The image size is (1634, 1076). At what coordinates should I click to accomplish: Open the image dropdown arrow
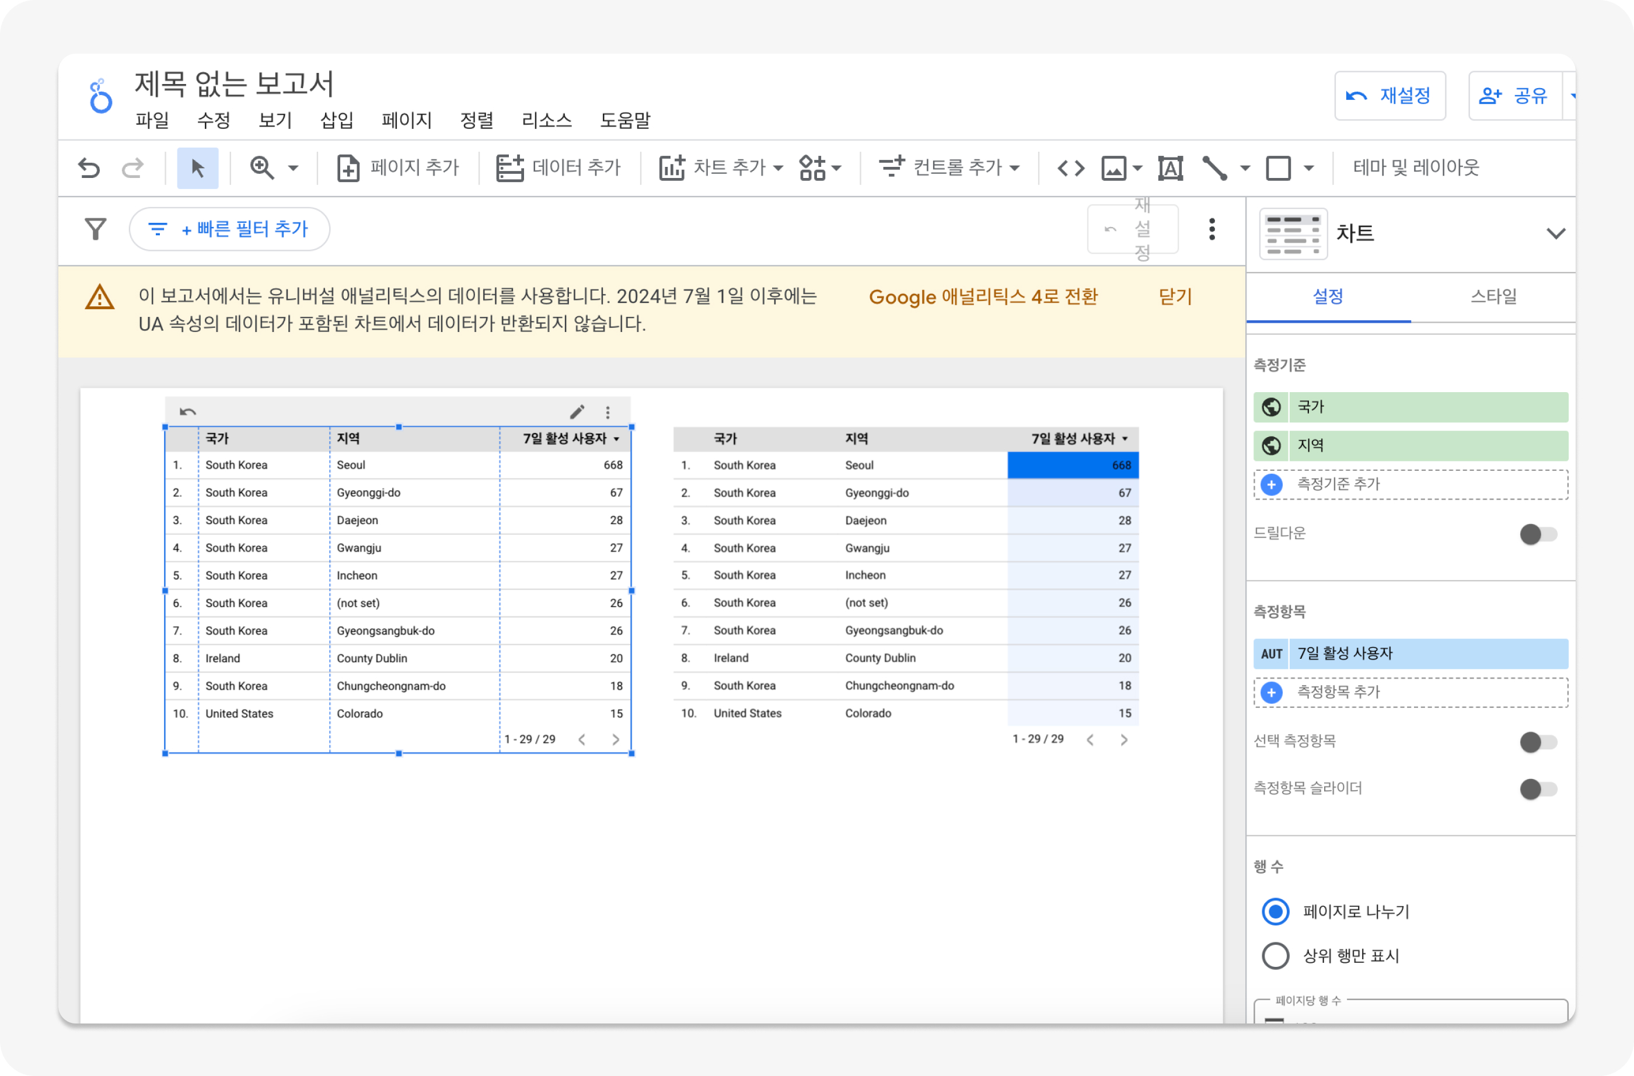coord(1137,167)
